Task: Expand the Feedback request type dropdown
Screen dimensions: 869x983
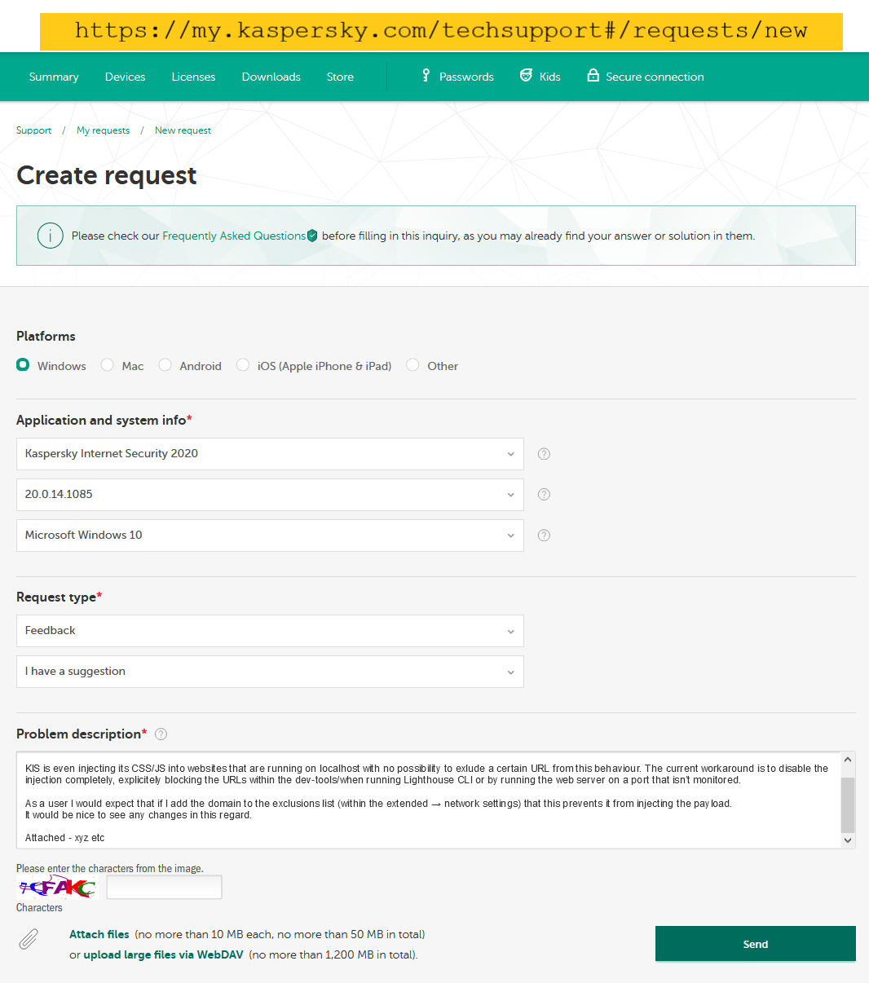Action: tap(270, 631)
